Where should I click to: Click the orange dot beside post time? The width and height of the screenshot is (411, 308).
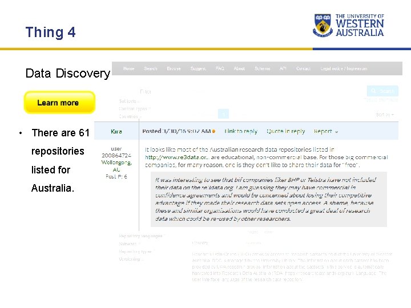[214, 132]
